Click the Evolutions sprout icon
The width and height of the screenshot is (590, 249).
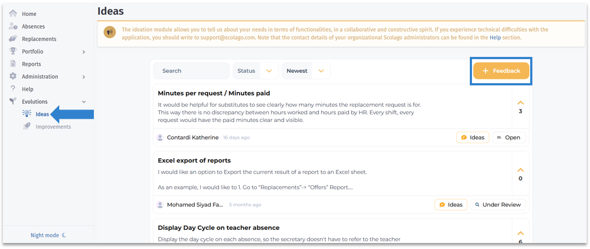coord(13,101)
